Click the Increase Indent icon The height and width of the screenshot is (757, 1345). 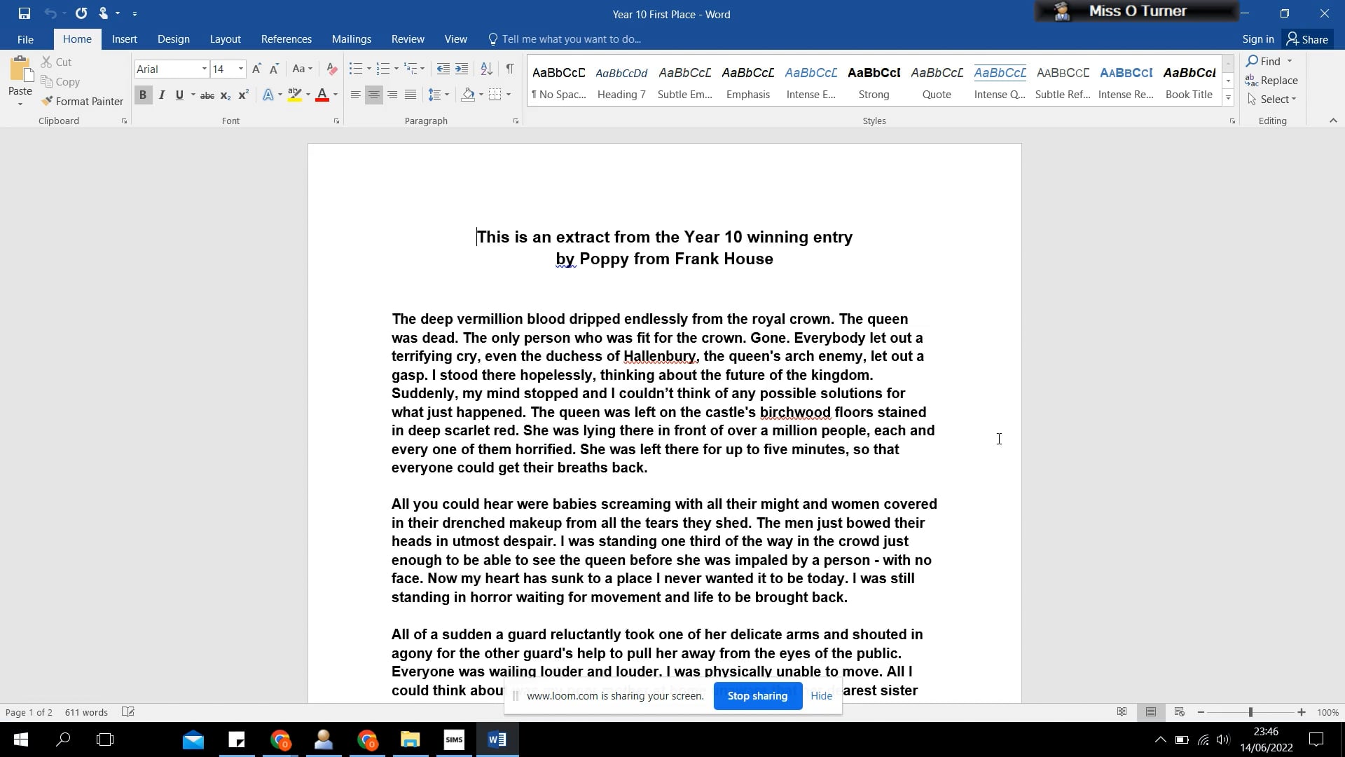point(462,69)
